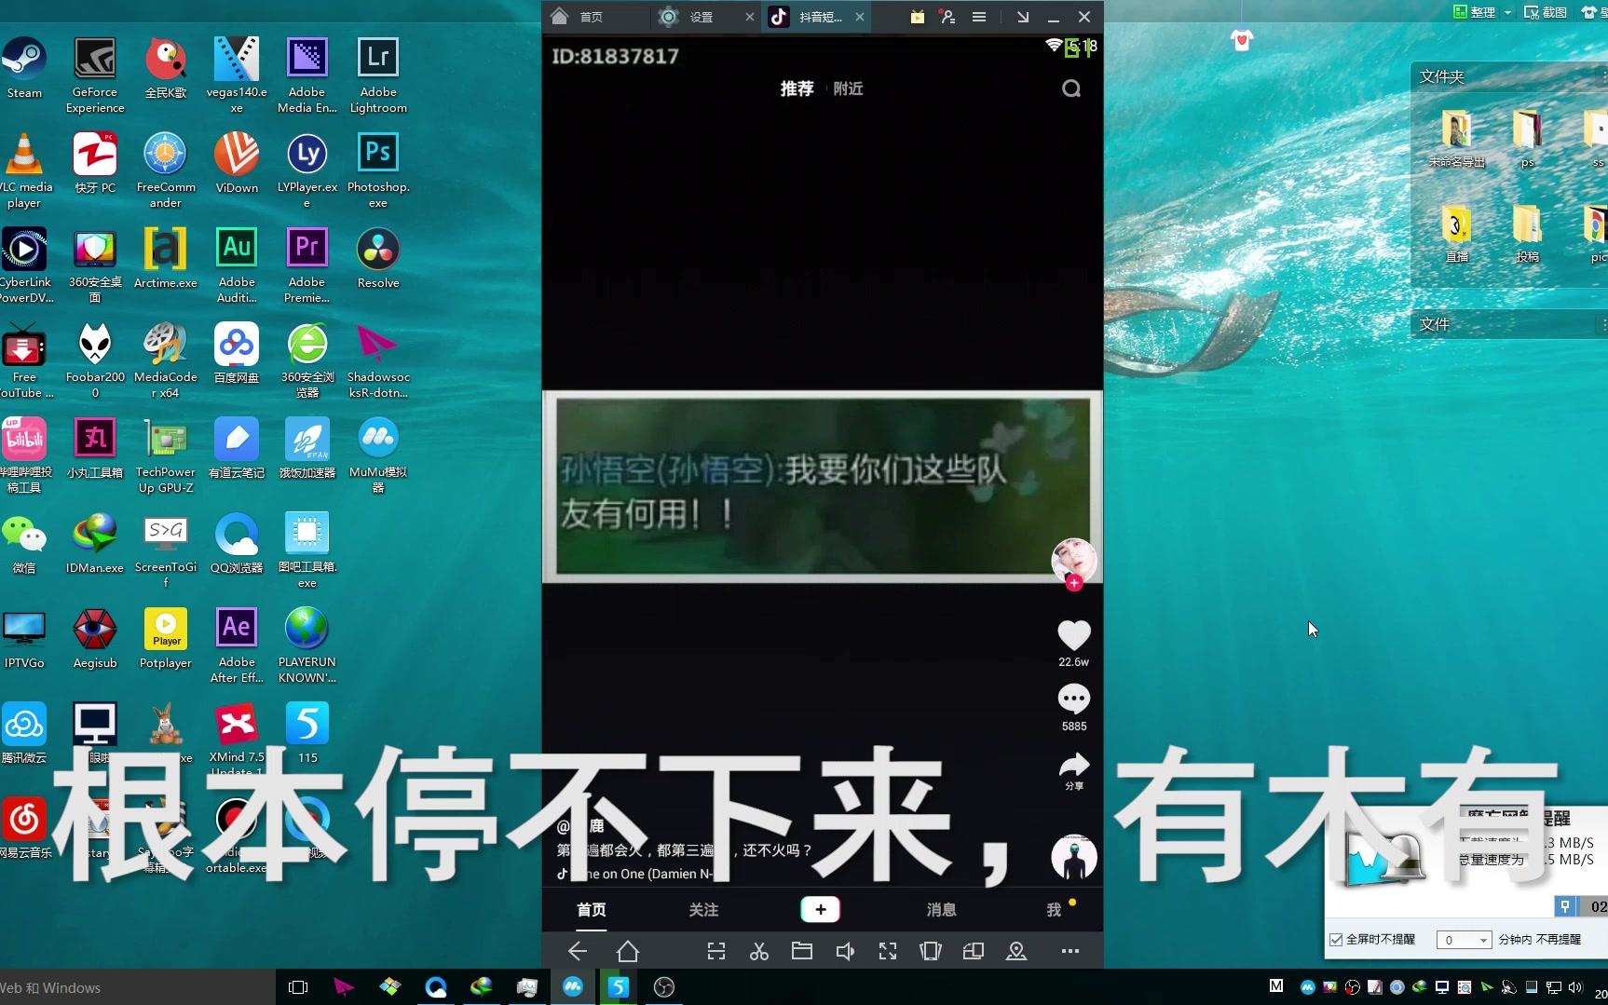Open the Steam desktop icon
This screenshot has height=1005, width=1608.
coord(24,67)
